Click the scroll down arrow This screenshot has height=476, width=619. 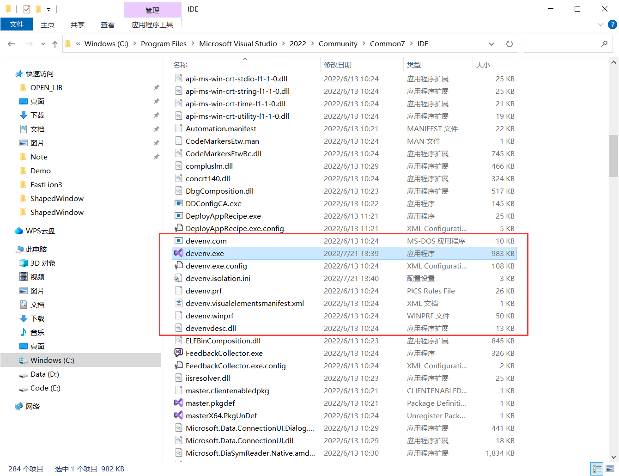pos(613,457)
